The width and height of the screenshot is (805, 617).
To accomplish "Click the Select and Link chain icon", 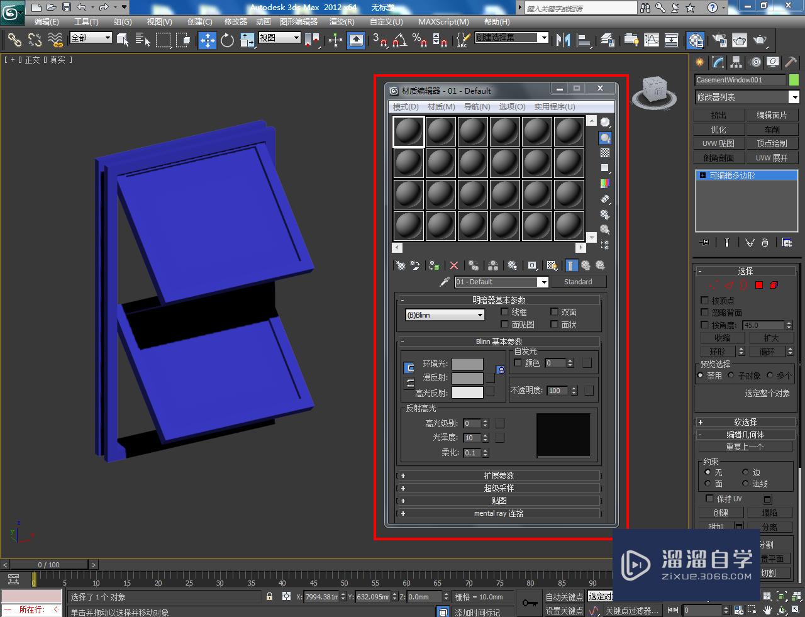I will pyautogui.click(x=14, y=40).
